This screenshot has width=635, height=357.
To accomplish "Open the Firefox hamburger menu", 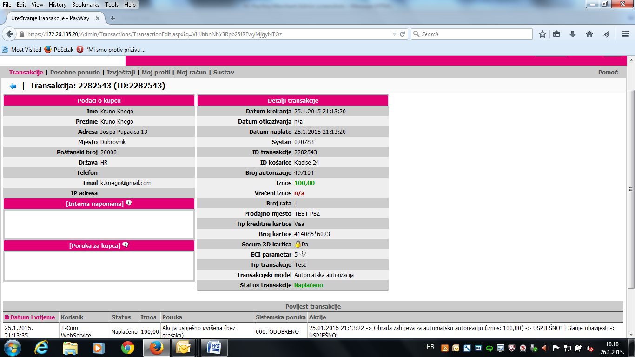I will [x=625, y=34].
